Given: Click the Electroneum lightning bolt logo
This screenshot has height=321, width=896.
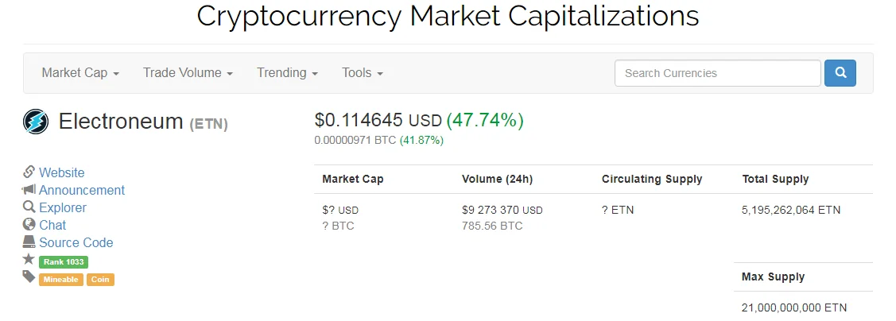Looking at the screenshot, I should 36,122.
